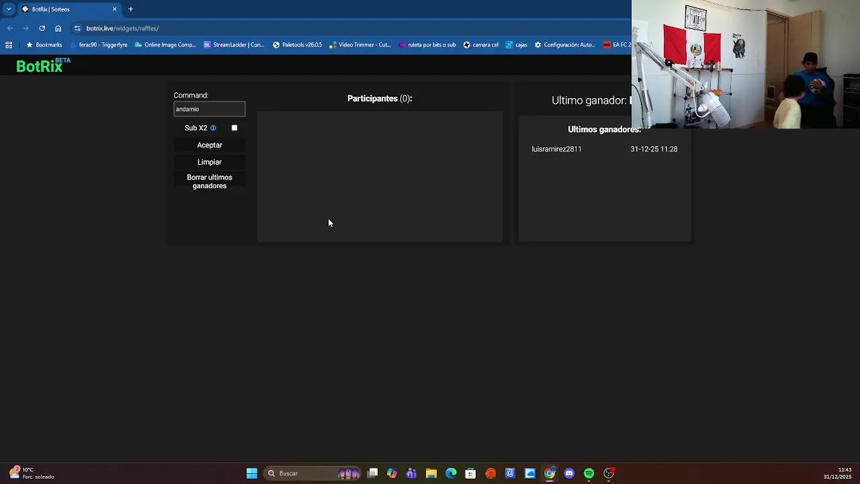Enable the Sub X2 checkbox
Screen dimensions: 860x484
[234, 128]
